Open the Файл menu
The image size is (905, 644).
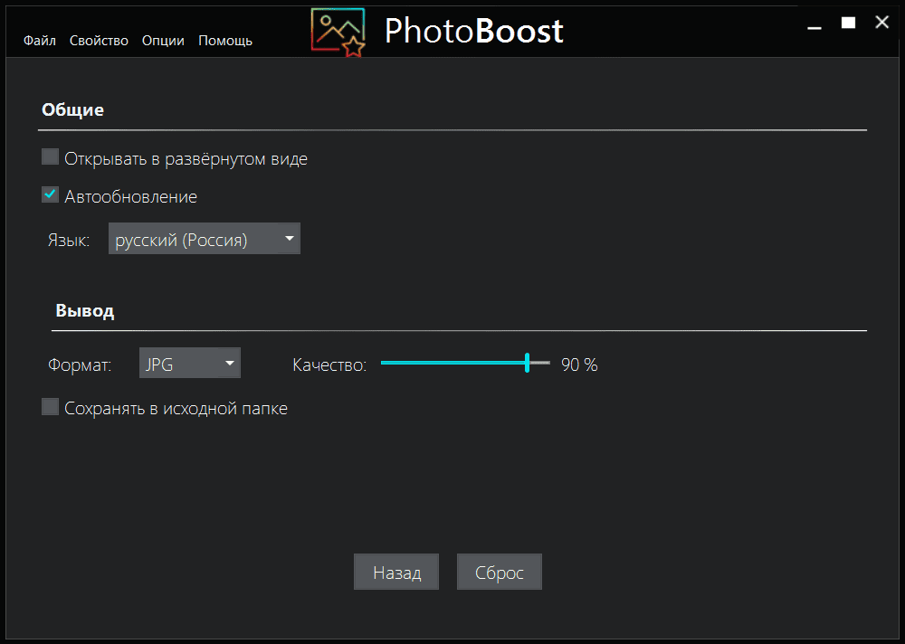click(39, 41)
